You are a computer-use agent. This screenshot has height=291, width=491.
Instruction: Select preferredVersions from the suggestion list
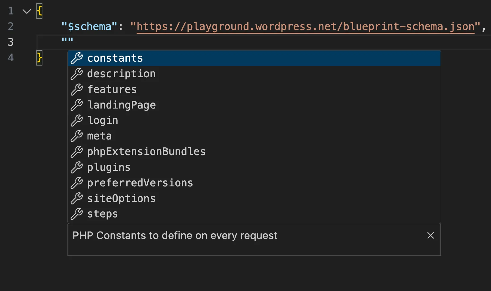[x=140, y=183]
